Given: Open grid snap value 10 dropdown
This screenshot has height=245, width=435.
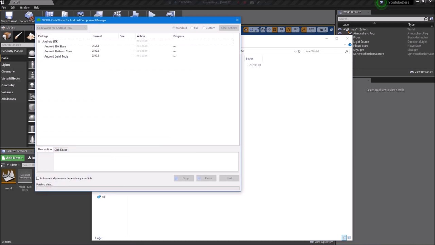Looking at the screenshot, I should 281,30.
